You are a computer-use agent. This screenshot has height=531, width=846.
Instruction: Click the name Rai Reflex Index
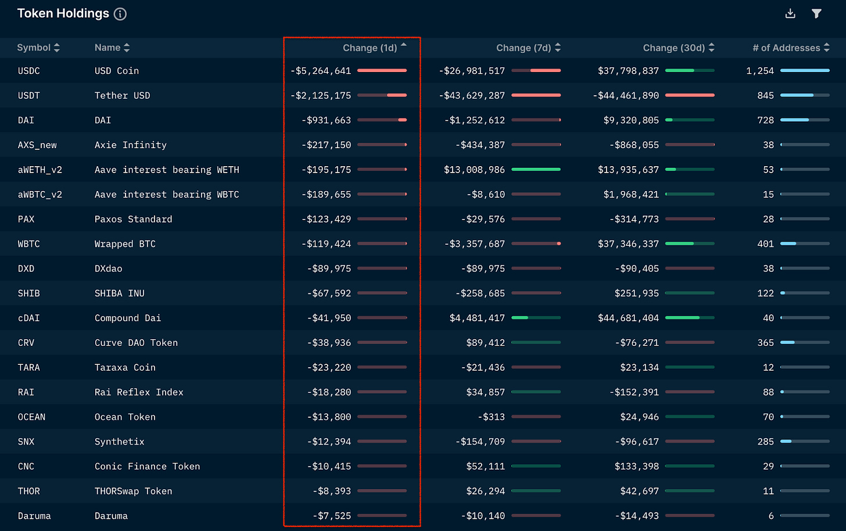[x=139, y=392]
